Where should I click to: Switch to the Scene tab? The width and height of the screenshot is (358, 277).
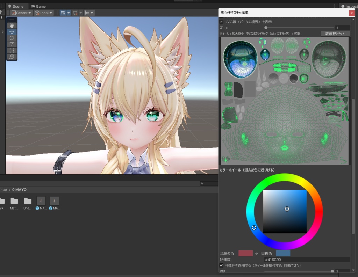tap(16, 6)
